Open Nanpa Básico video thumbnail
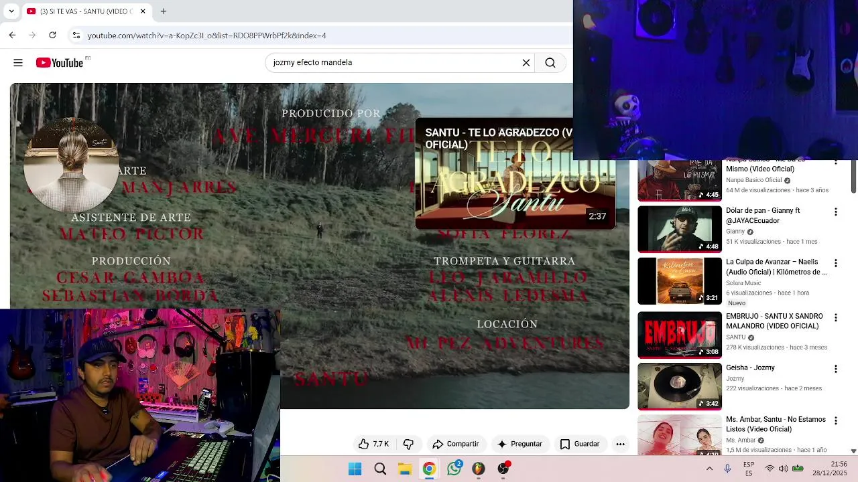 680,180
